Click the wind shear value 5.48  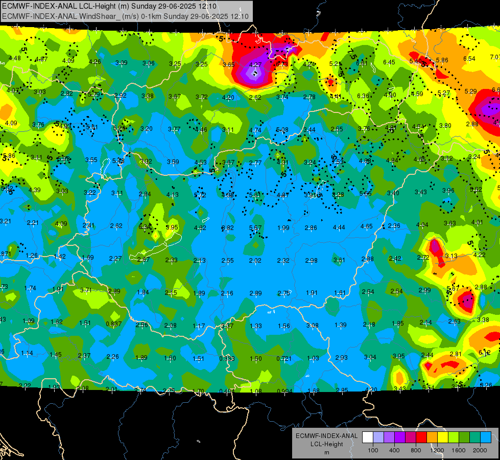coord(118,160)
